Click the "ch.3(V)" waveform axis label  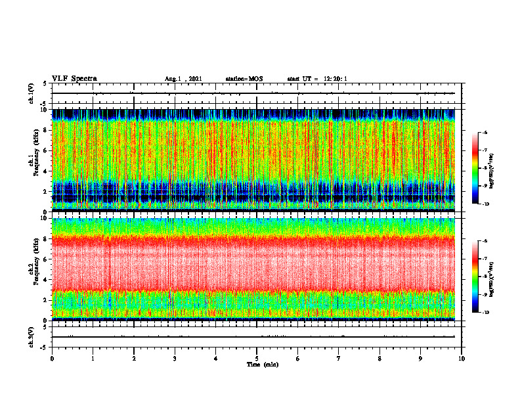point(31,337)
